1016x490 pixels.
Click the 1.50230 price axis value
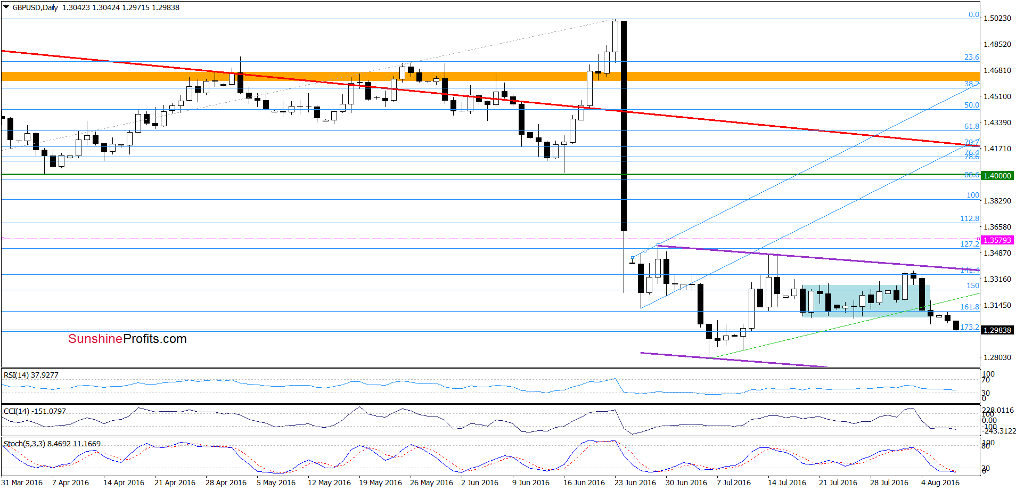[997, 18]
